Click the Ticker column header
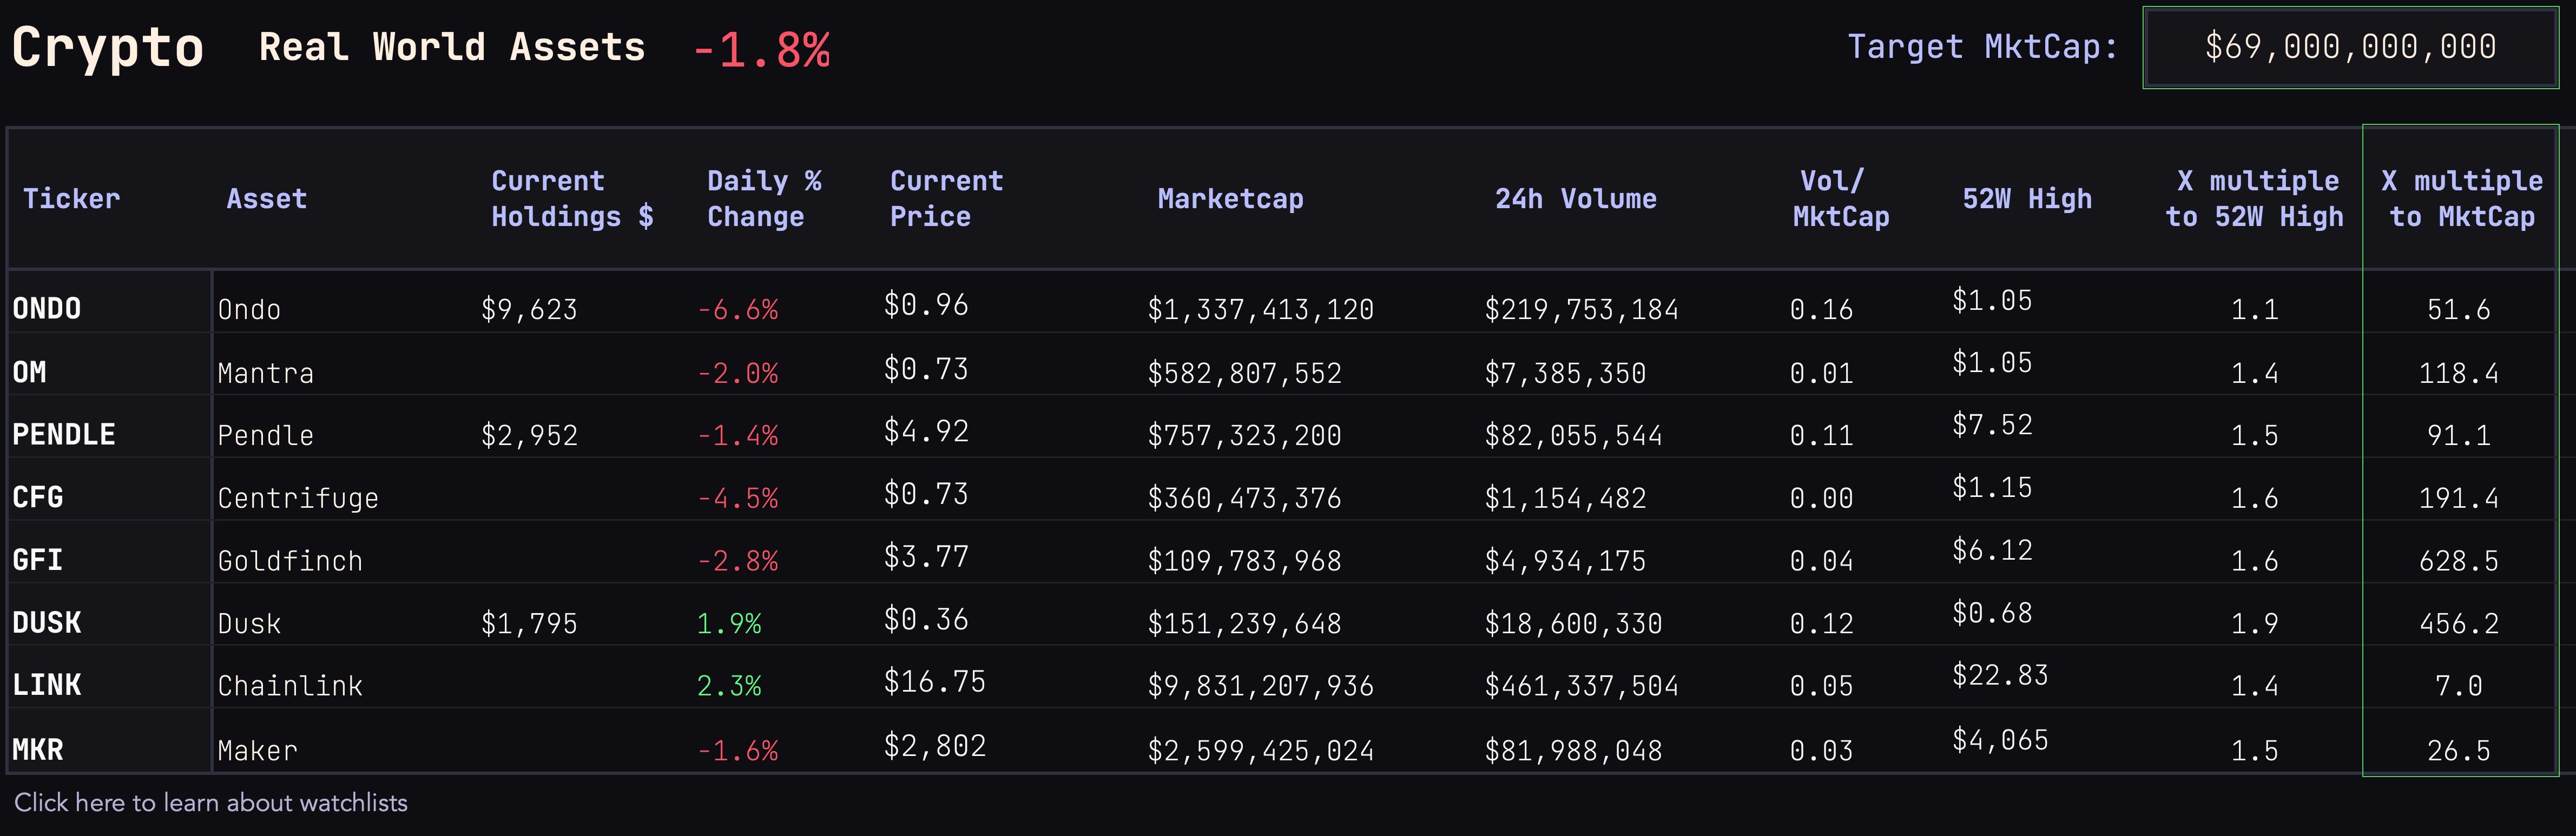This screenshot has height=836, width=2576. tap(71, 199)
